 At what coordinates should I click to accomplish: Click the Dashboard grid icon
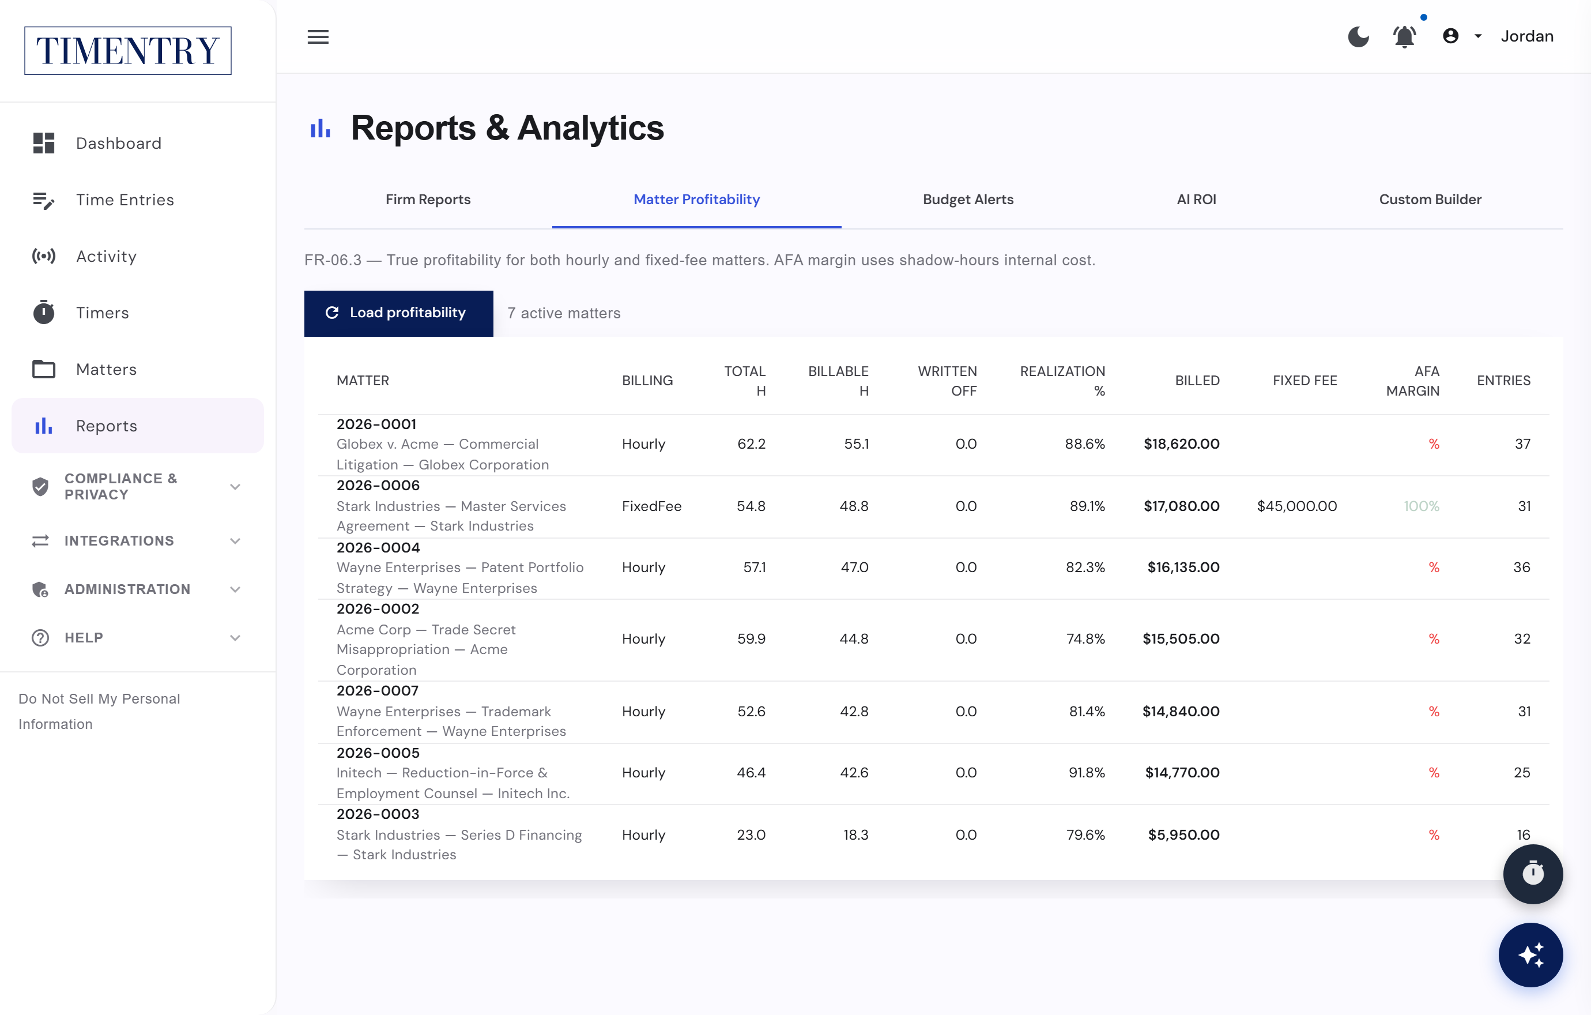pyautogui.click(x=44, y=143)
